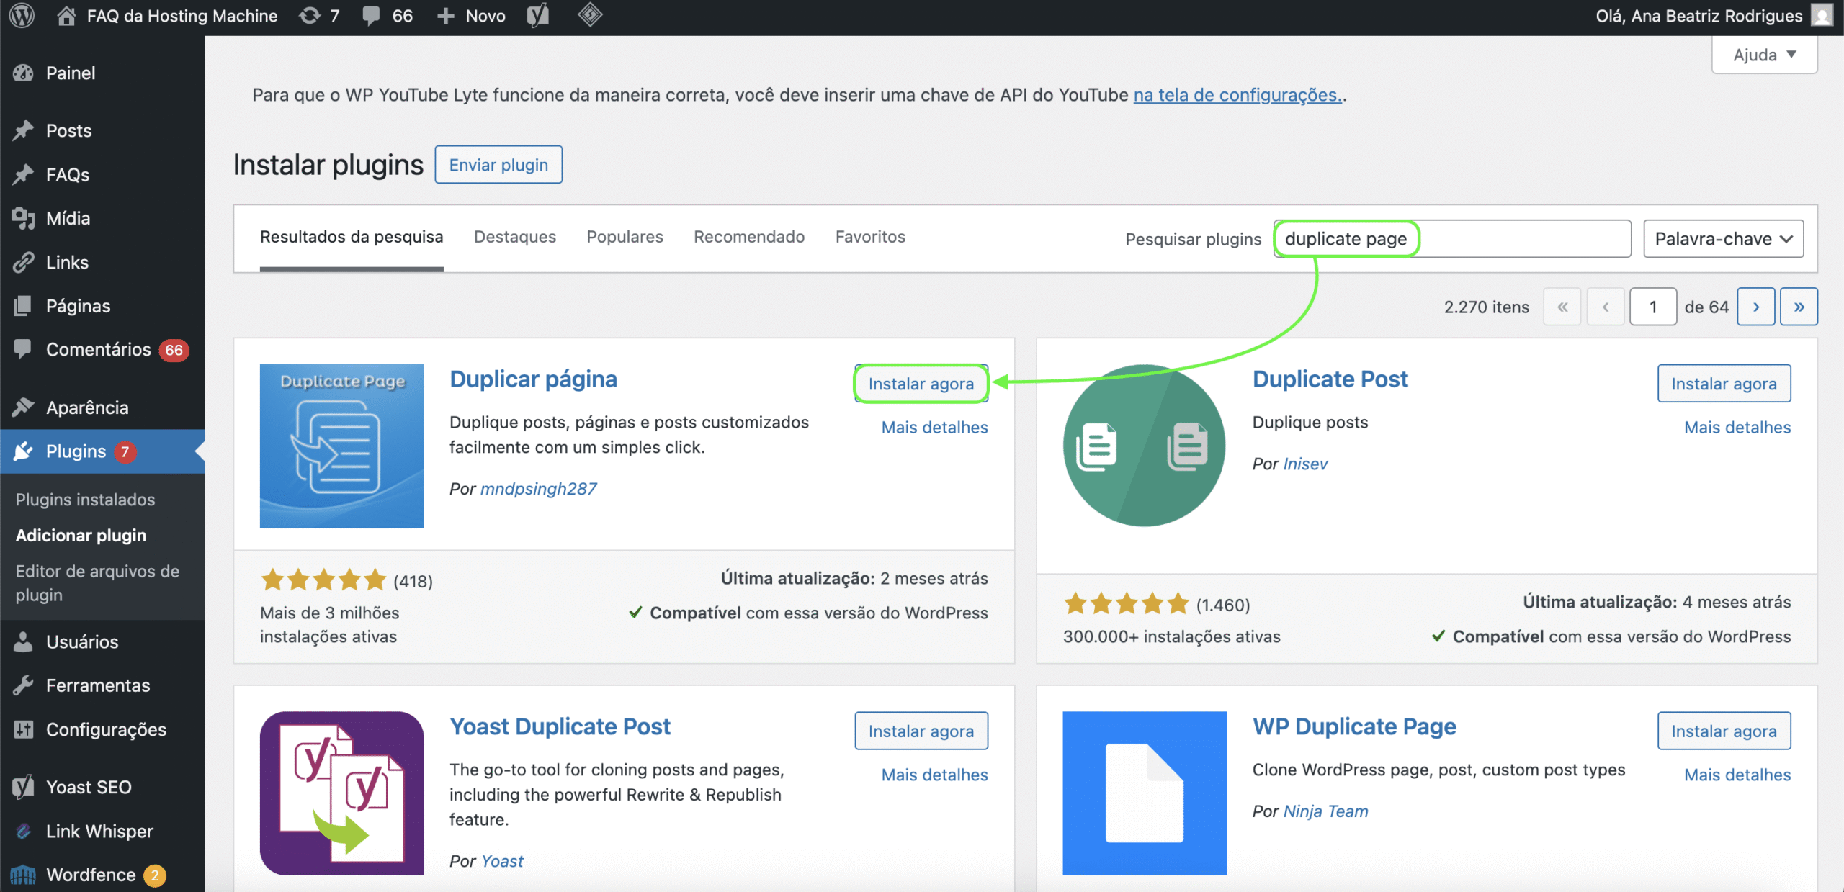Go to the next results page
This screenshot has height=892, width=1844.
pyautogui.click(x=1755, y=307)
